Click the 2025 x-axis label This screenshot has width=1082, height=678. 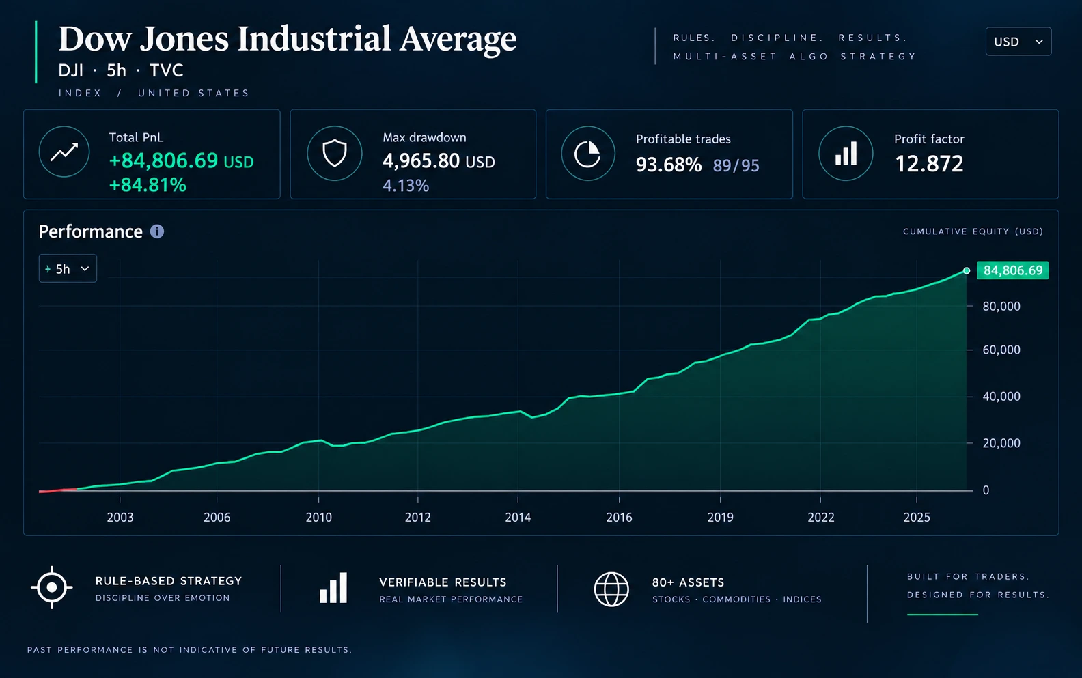click(917, 518)
